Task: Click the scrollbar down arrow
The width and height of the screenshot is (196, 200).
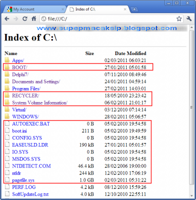Action: [191, 195]
